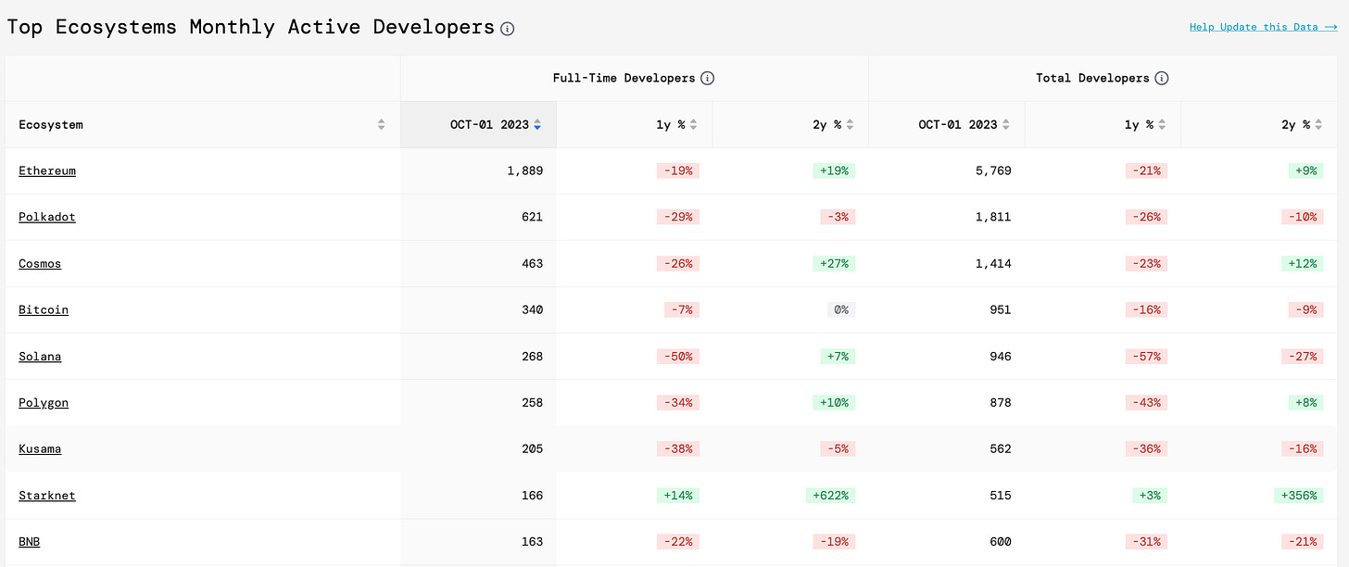
Task: Click Ethereum total developers 5,769
Action: [993, 171]
